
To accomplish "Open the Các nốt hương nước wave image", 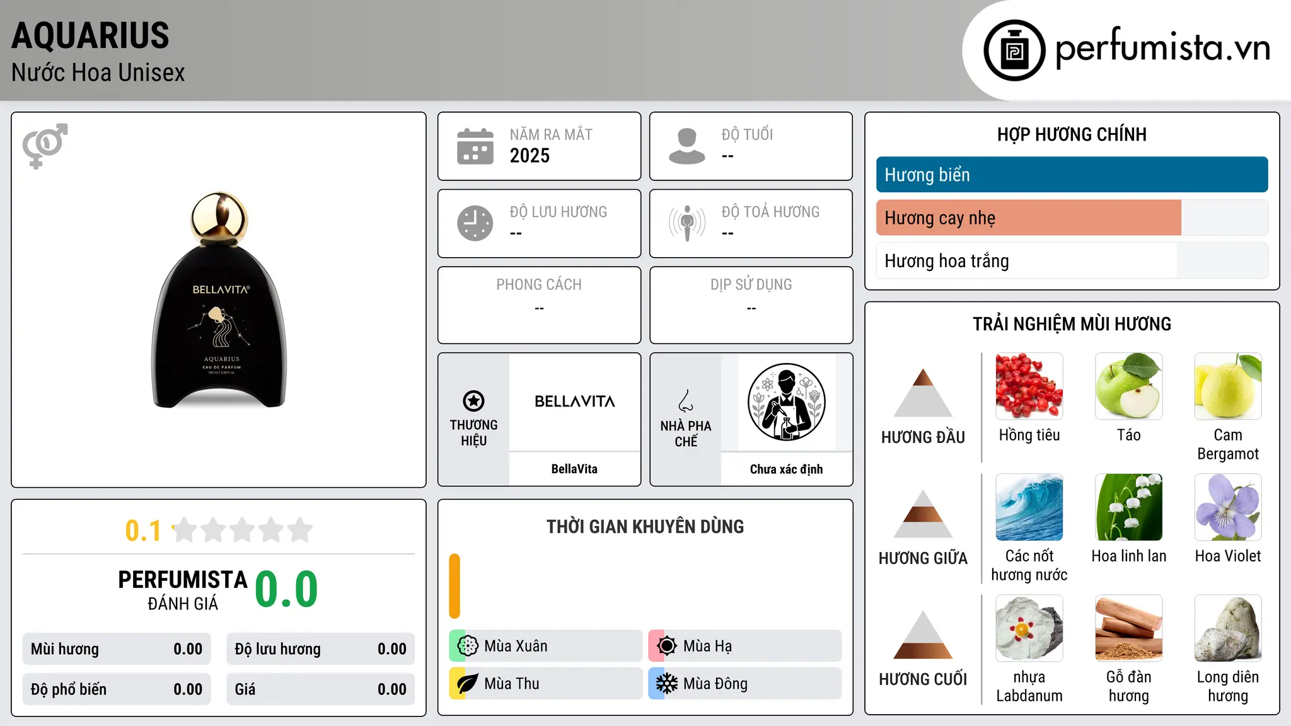I will 1029,507.
